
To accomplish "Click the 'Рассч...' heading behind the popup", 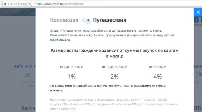I will click(x=28, y=108).
